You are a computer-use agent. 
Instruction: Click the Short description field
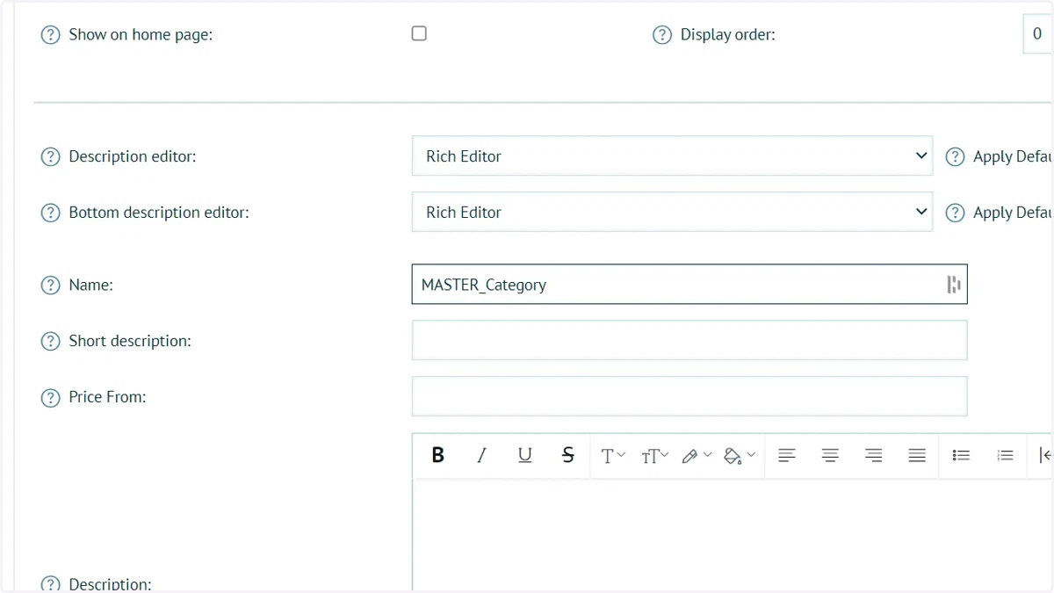689,340
